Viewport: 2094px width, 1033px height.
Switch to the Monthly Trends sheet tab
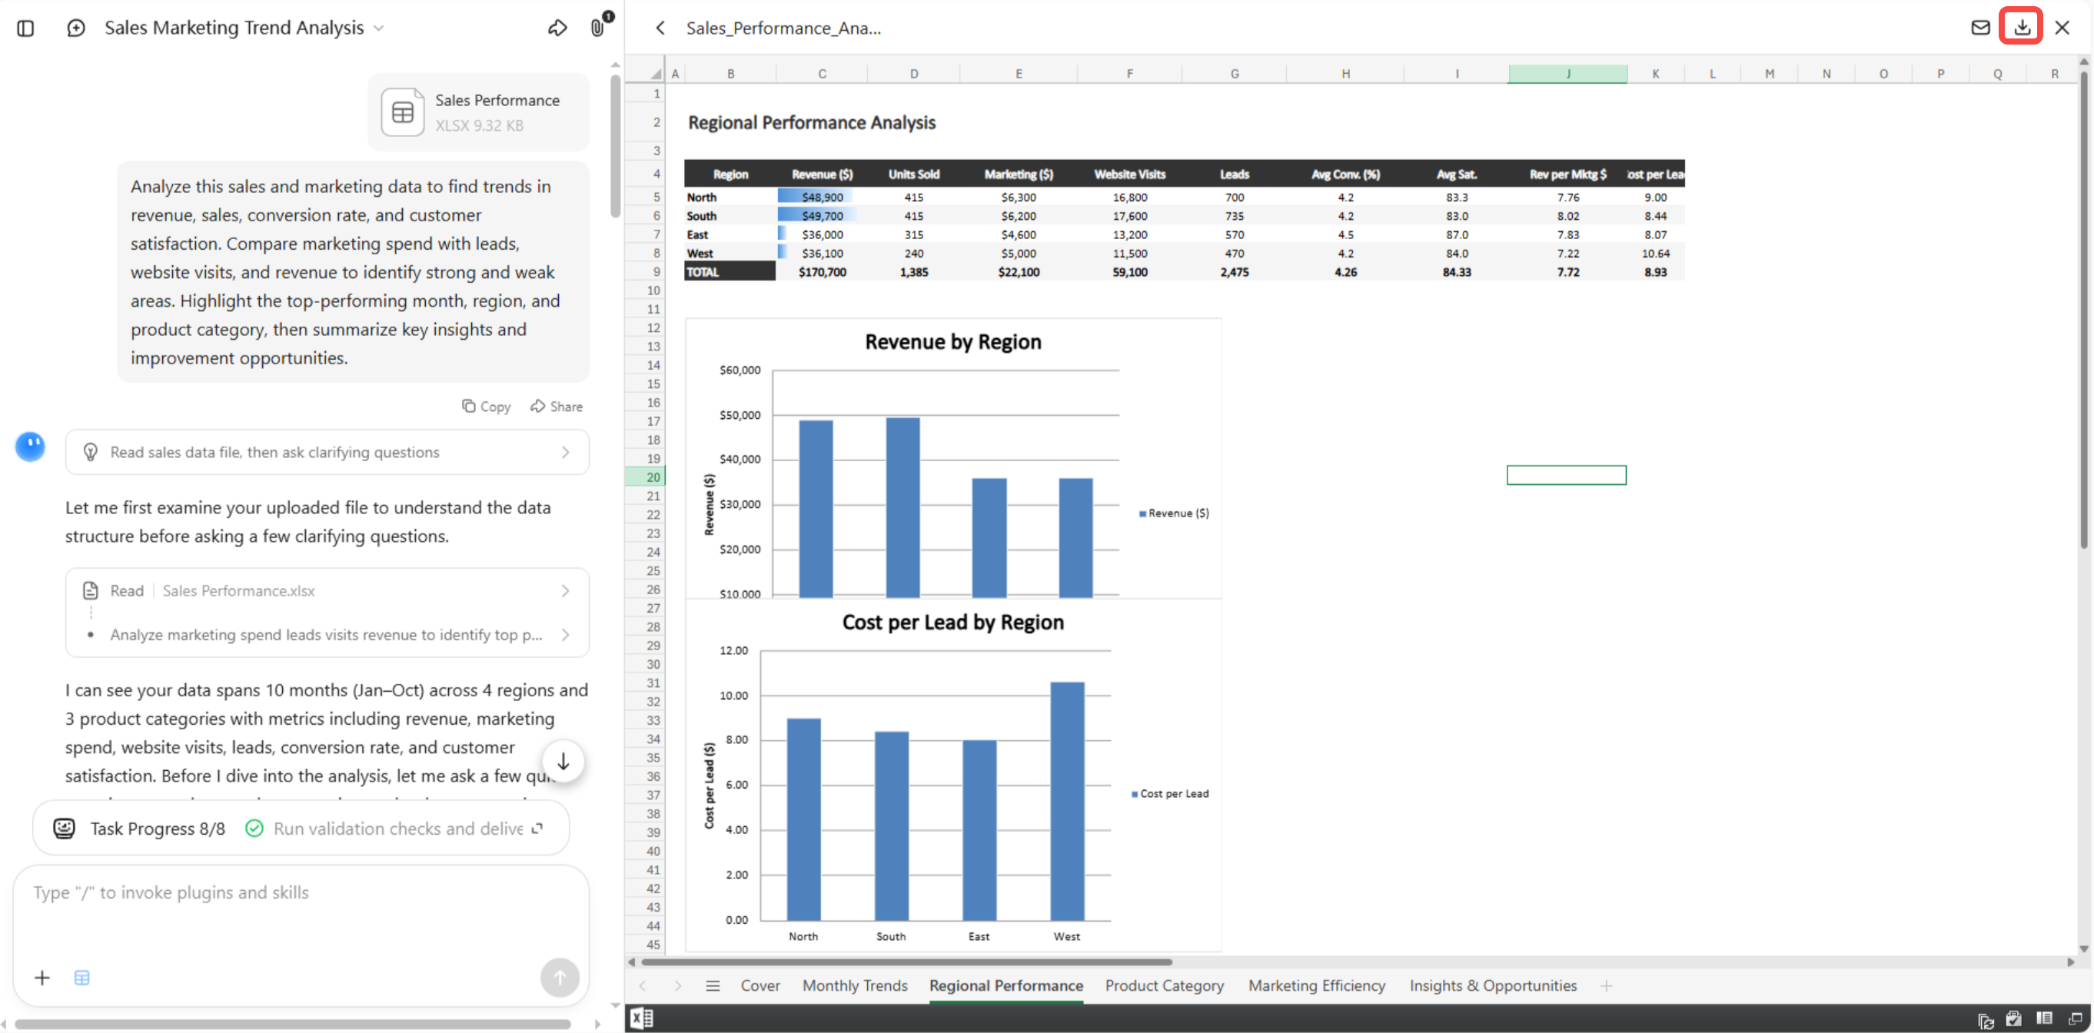tap(855, 985)
